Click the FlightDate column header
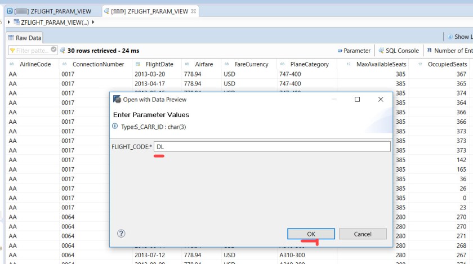The image size is (473, 264). [159, 64]
